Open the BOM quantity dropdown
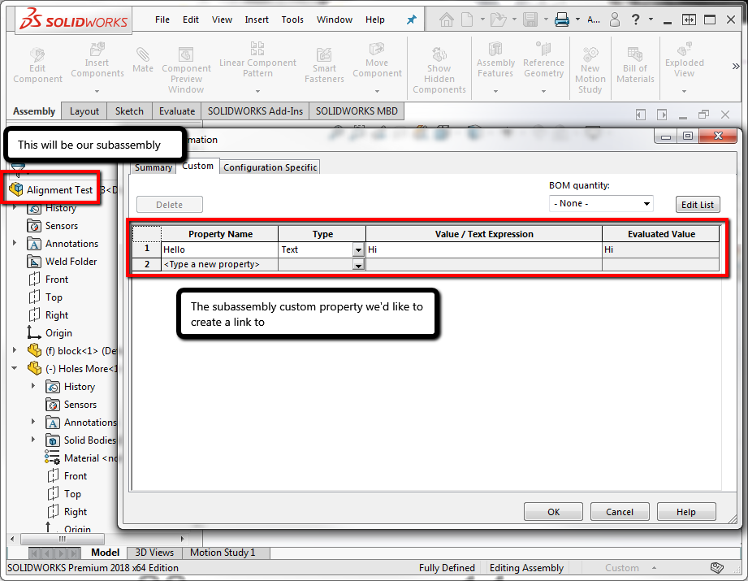Screen dimensions: 748x581 click(x=601, y=204)
